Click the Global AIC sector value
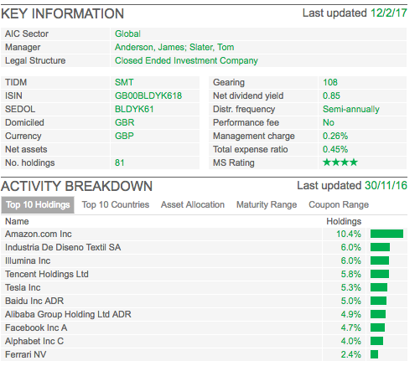Image resolution: width=420 pixels, height=366 pixels. click(x=127, y=34)
